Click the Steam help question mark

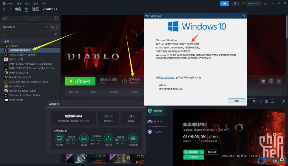tap(244, 4)
